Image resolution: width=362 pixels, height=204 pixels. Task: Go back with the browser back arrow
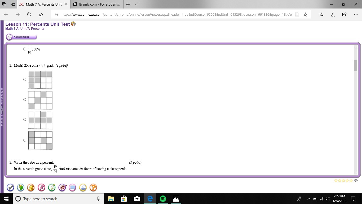(x=6, y=14)
